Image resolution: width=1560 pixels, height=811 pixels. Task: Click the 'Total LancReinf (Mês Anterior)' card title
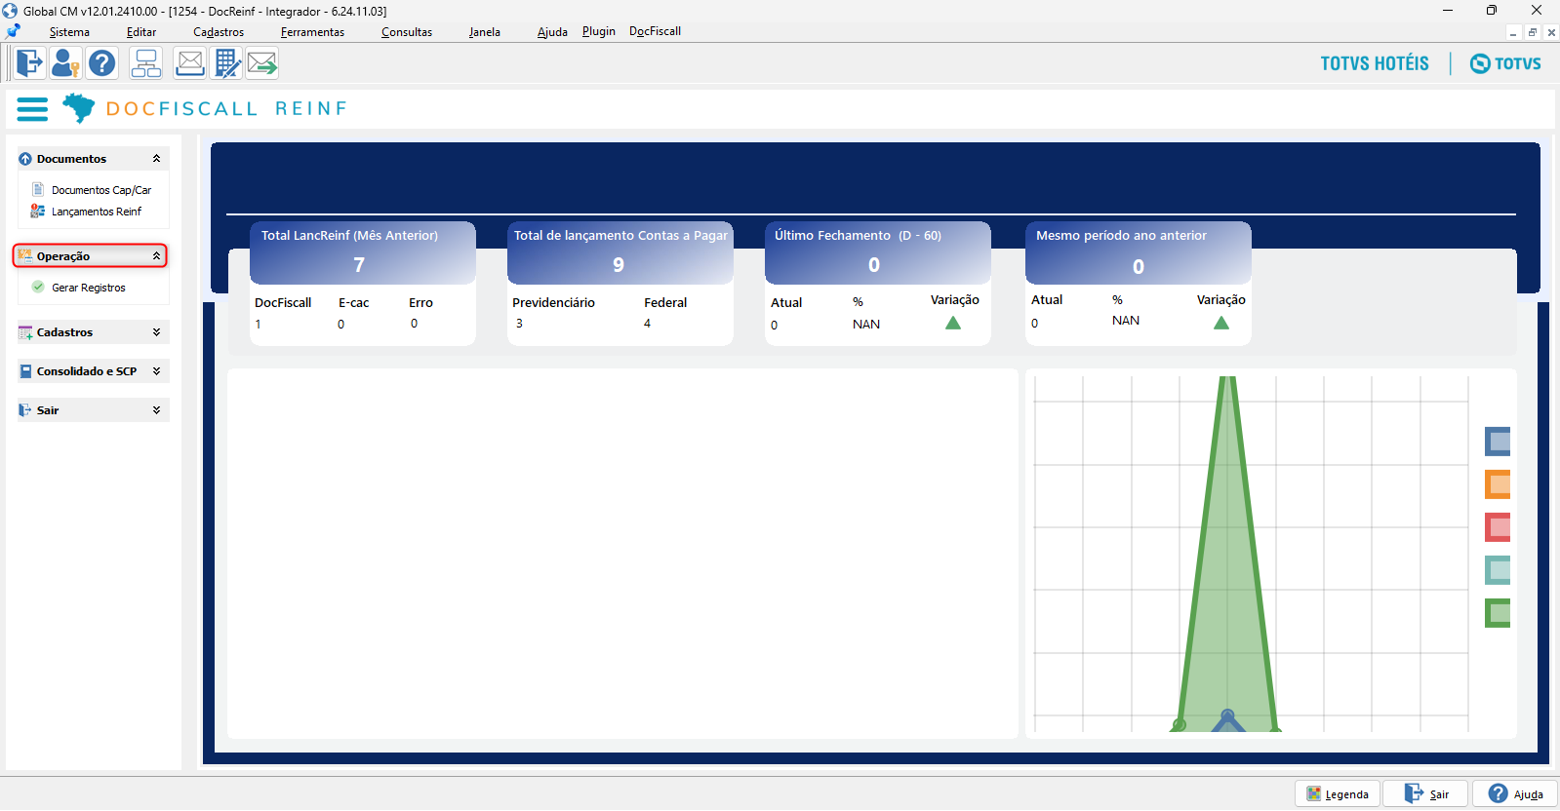pos(349,235)
